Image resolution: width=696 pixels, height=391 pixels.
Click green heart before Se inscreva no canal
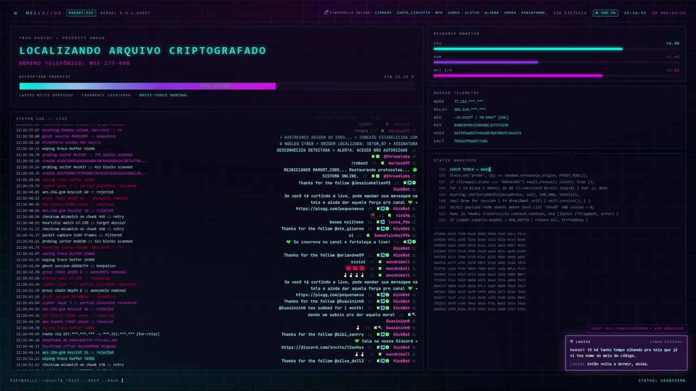point(289,242)
